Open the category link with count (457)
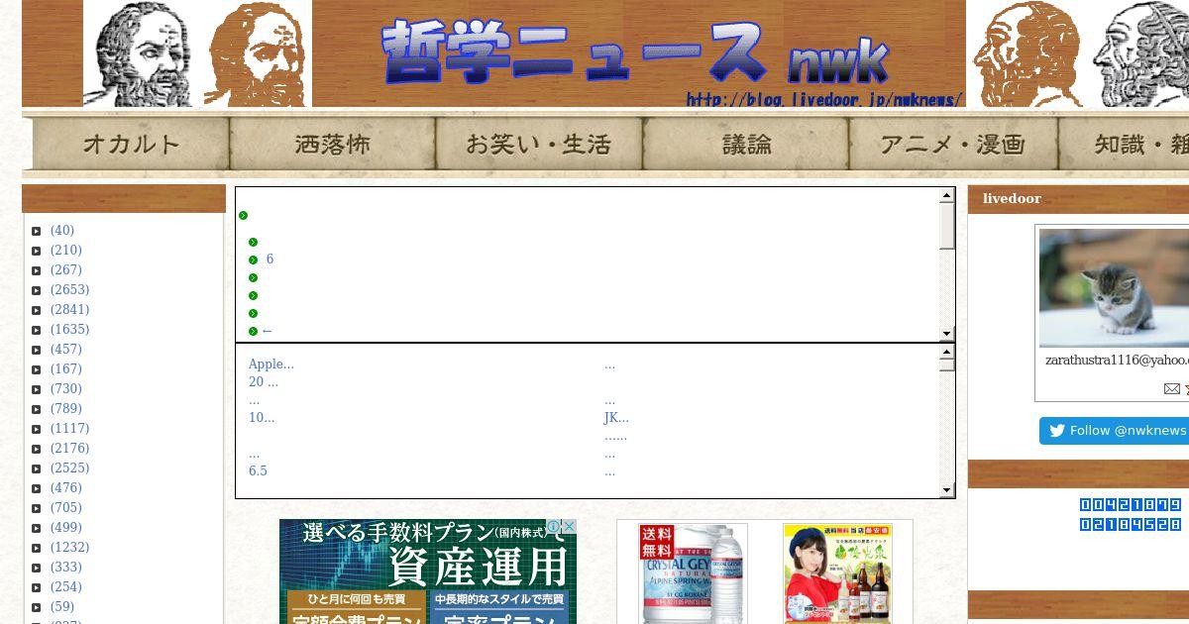The image size is (1189, 624). coord(66,350)
